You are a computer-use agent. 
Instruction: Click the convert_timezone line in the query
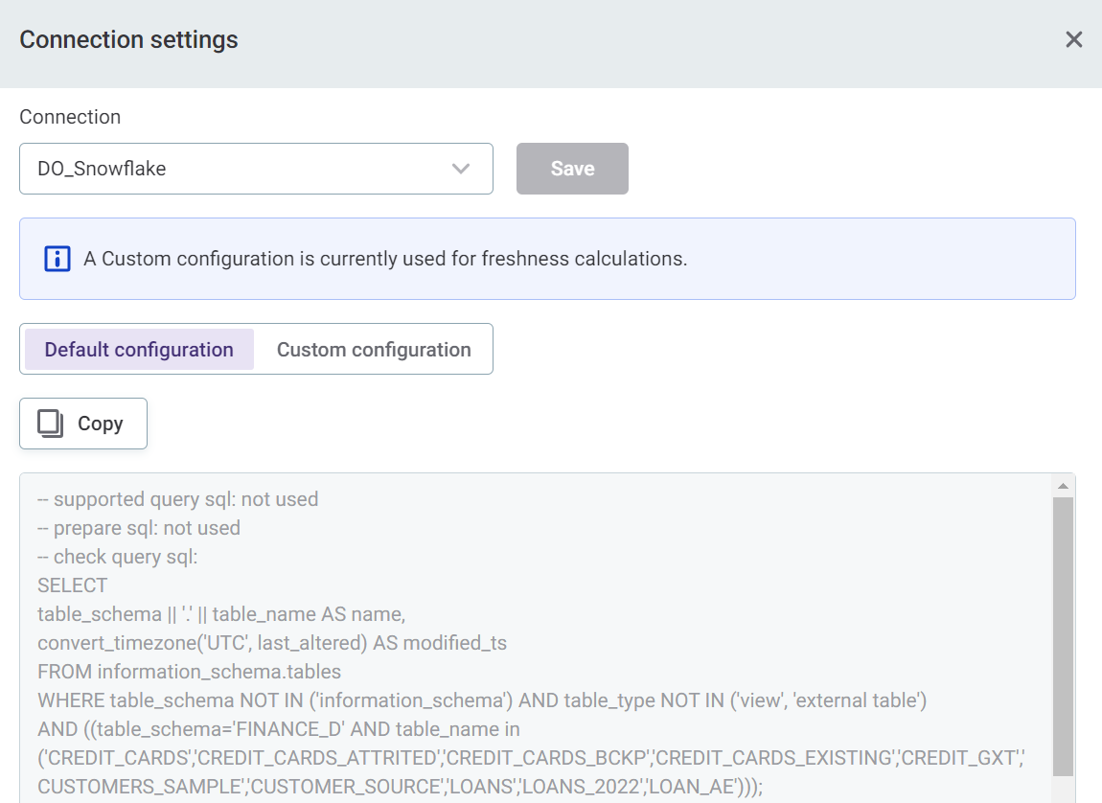pyautogui.click(x=271, y=643)
